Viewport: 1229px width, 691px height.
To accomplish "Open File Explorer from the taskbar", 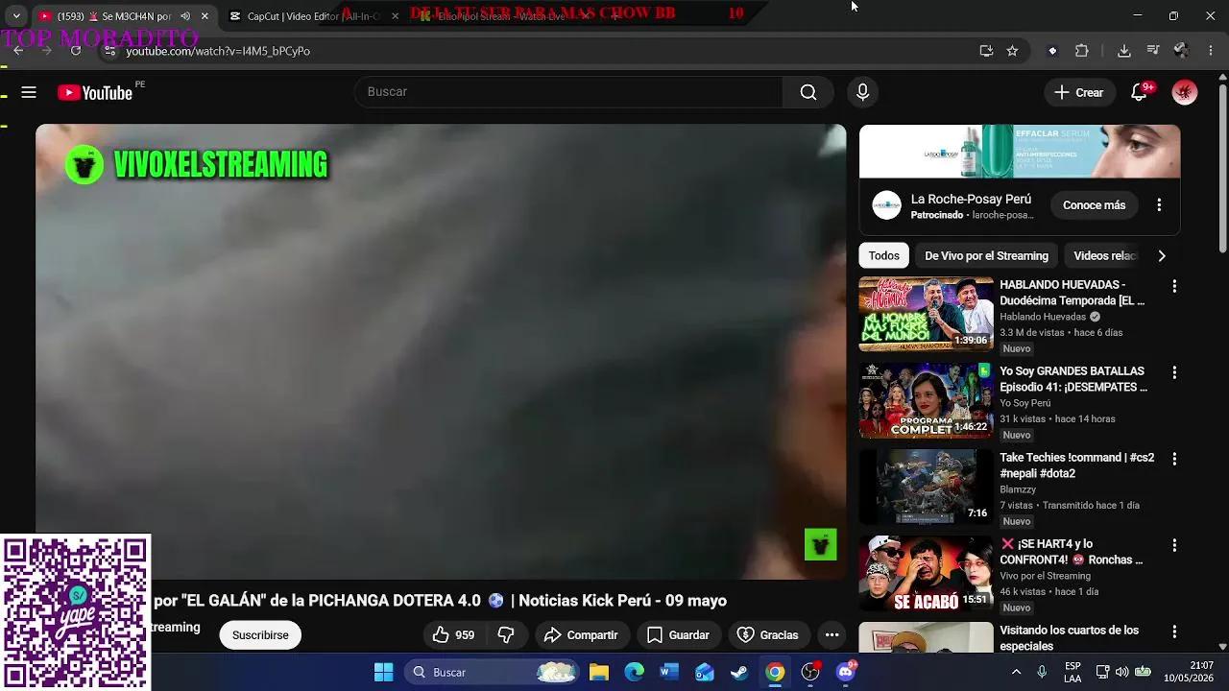I will coord(599,672).
